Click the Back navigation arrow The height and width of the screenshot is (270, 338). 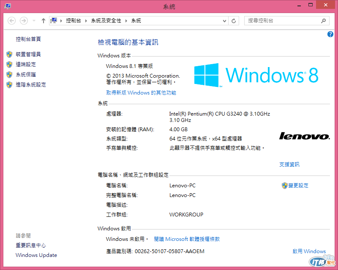point(12,21)
